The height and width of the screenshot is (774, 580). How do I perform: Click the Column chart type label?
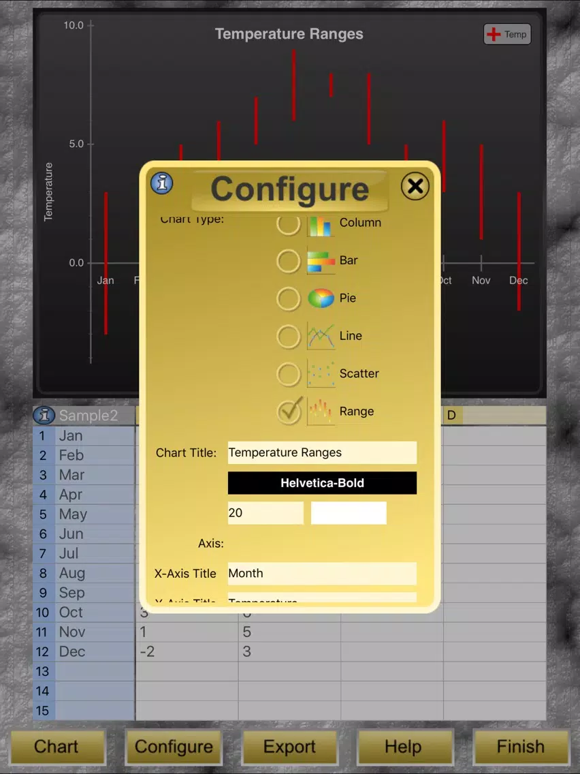360,223
